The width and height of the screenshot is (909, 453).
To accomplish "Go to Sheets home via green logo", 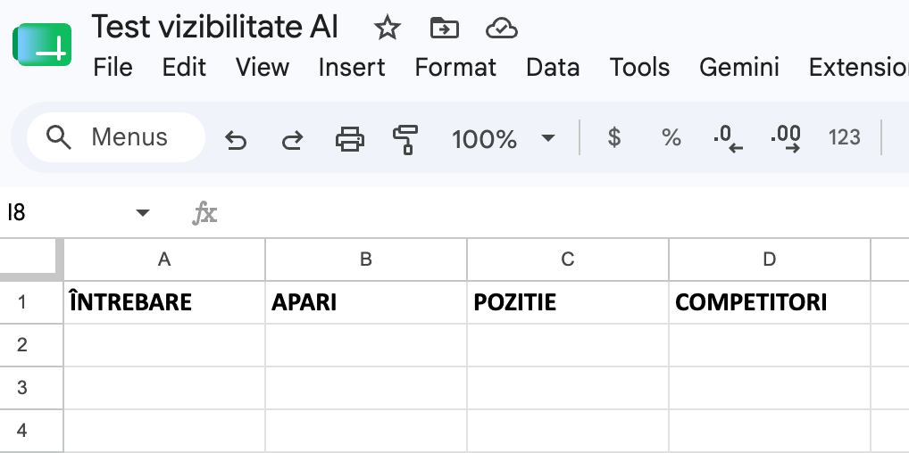I will pyautogui.click(x=42, y=45).
